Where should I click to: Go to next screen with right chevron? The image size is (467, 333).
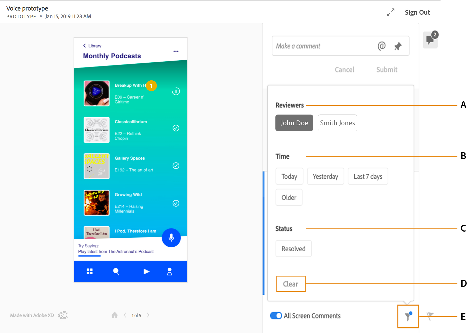[148, 315]
